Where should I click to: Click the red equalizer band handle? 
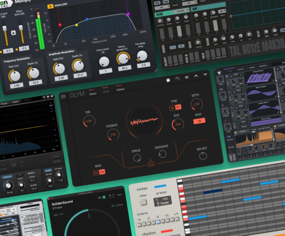coord(60,24)
